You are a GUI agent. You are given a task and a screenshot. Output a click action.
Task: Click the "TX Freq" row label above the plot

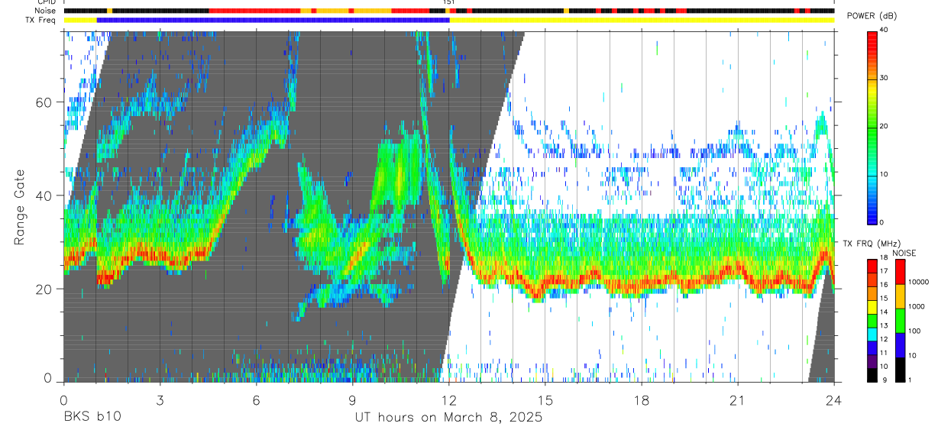click(42, 20)
